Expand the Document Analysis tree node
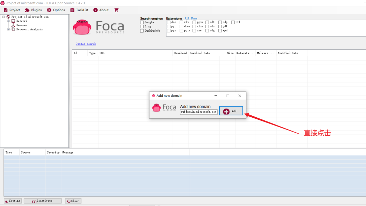This screenshot has width=366, height=206. (x=8, y=29)
